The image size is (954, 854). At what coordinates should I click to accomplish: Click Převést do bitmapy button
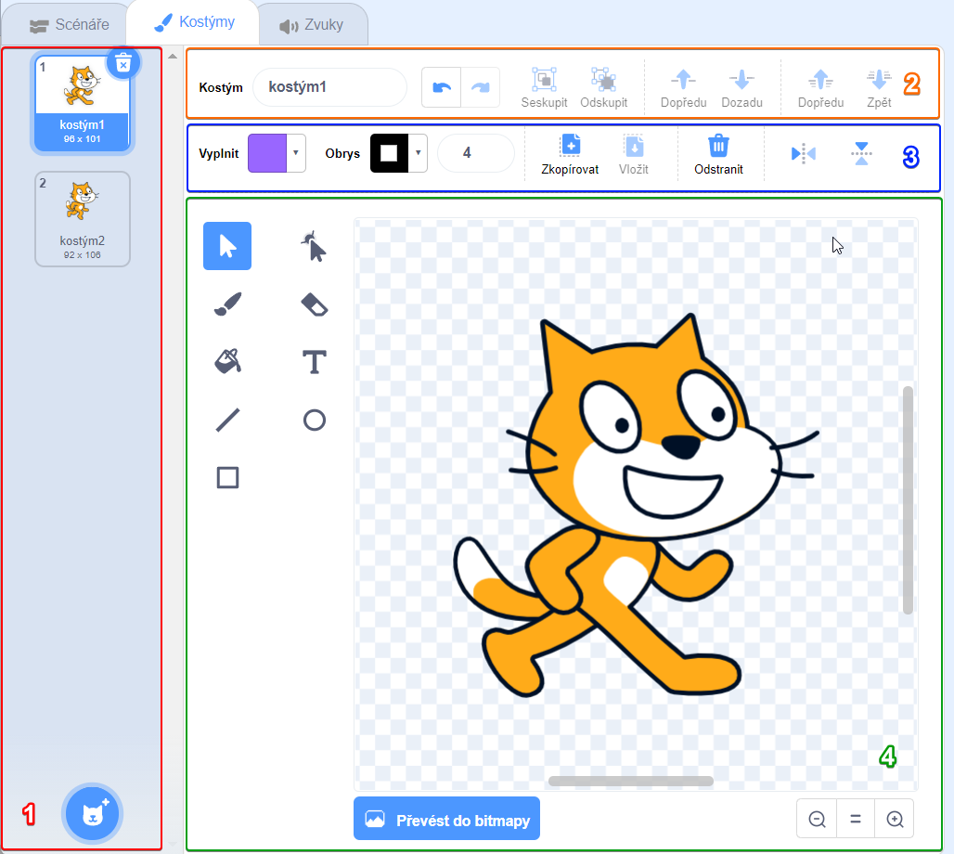pos(446,819)
